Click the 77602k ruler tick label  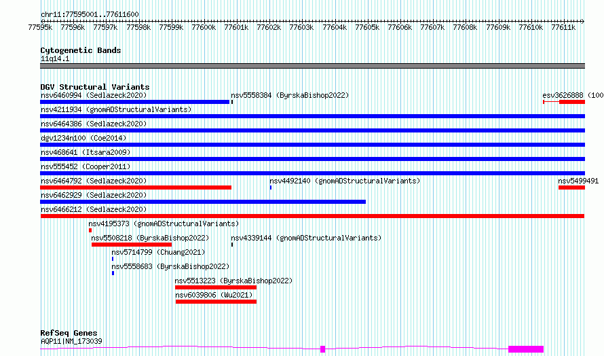269,27
